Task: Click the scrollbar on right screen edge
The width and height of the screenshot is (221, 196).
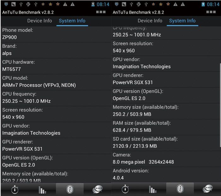Action: (x=220, y=105)
